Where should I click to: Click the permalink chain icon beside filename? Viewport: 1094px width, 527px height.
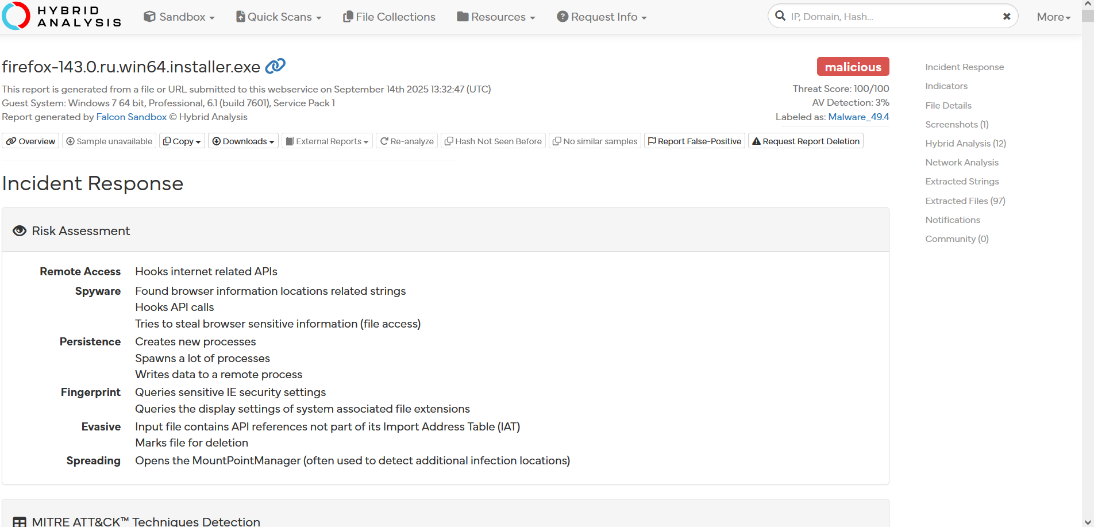tap(275, 66)
